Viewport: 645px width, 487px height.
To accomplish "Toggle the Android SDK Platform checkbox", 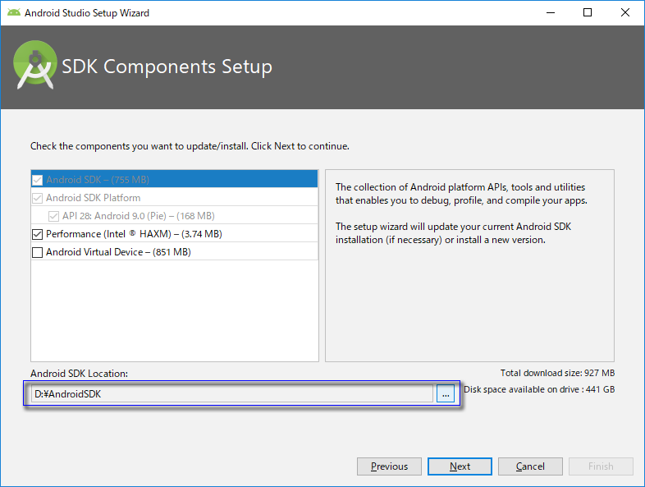I will pyautogui.click(x=38, y=198).
